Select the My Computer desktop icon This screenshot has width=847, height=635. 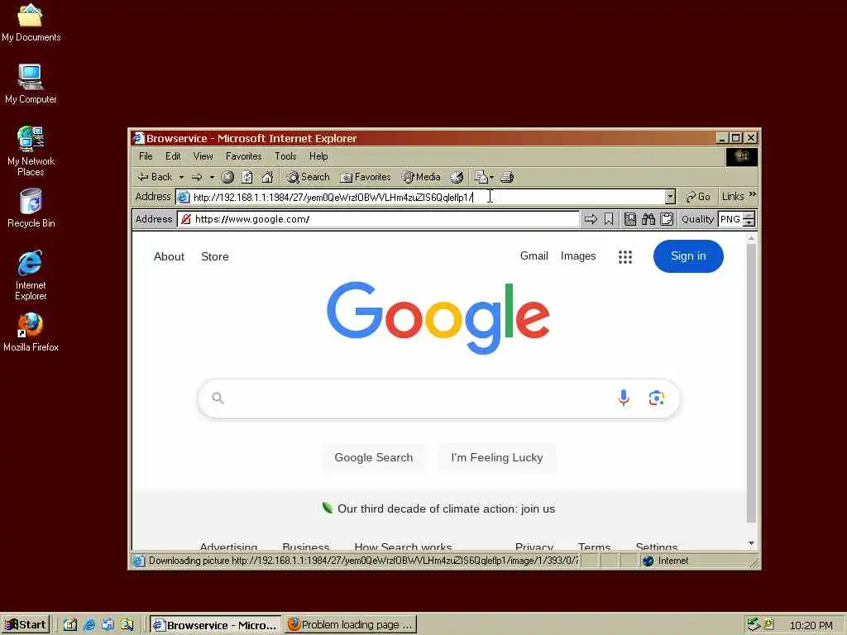click(31, 84)
